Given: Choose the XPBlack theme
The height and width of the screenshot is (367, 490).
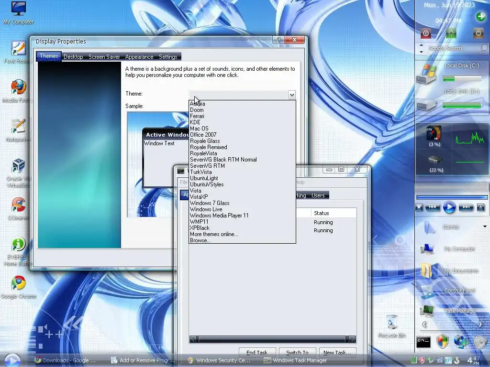Looking at the screenshot, I should (242, 228).
